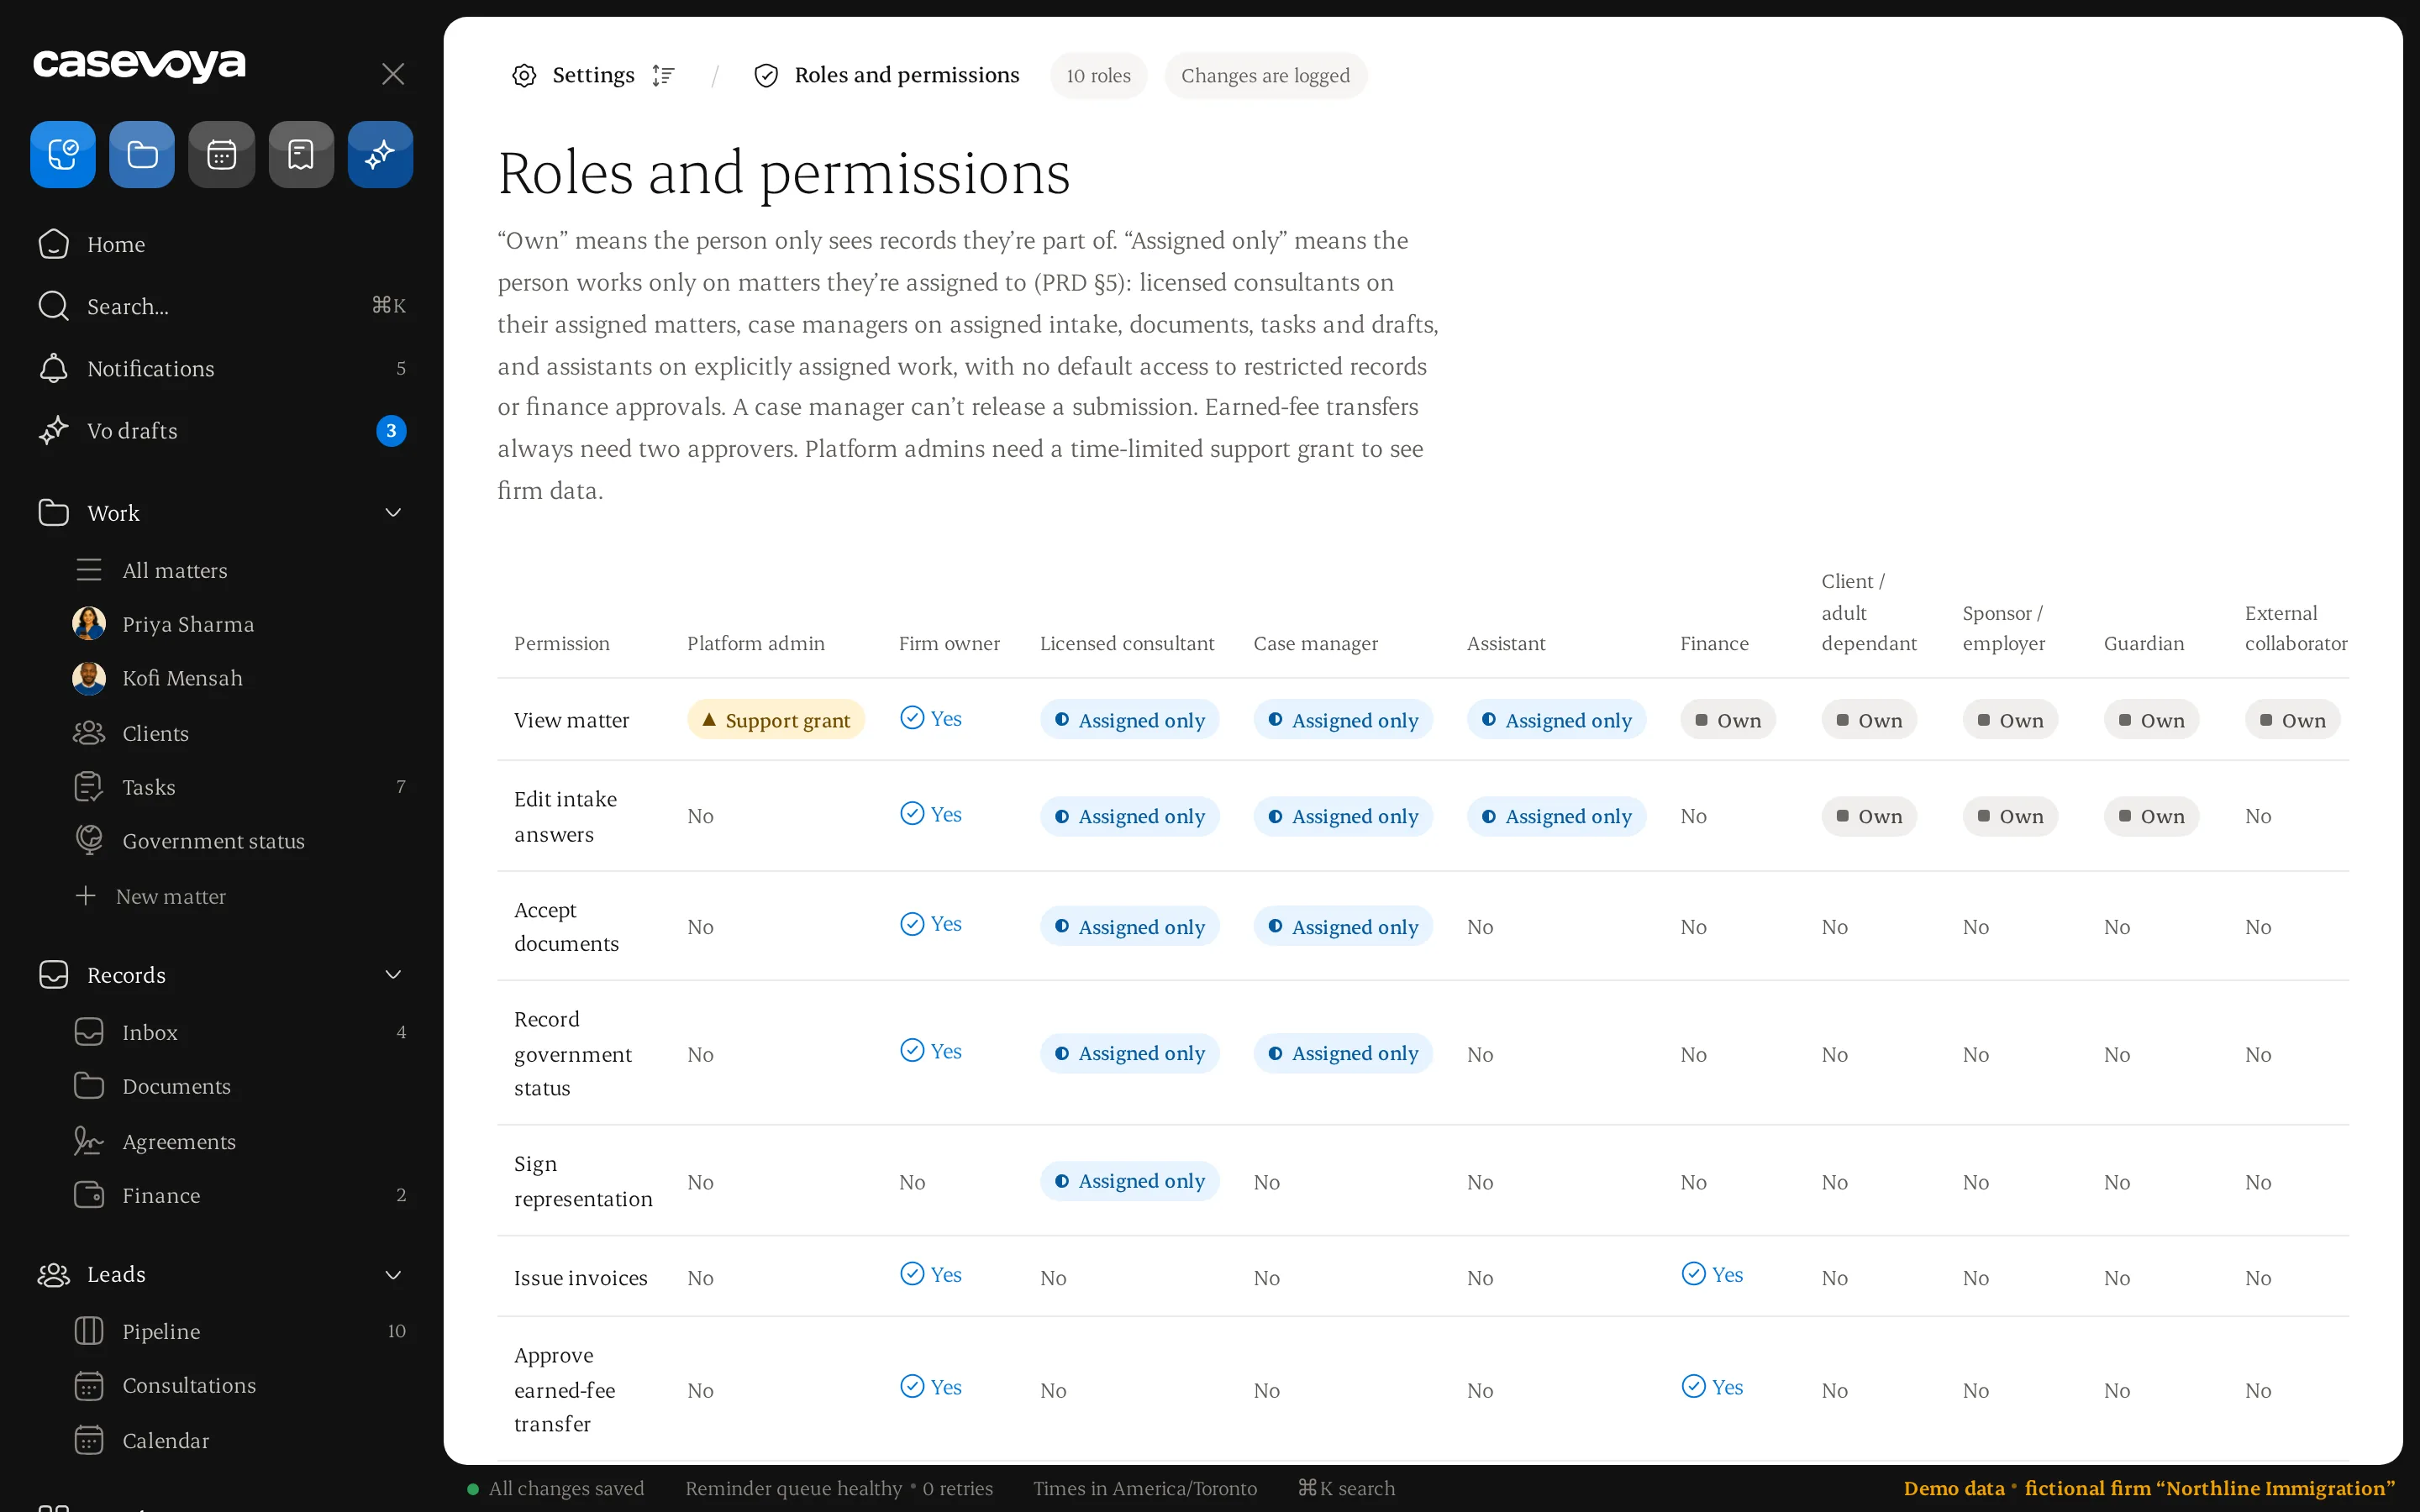Open Priya Sharma's matter
The image size is (2420, 1512).
coord(240,624)
